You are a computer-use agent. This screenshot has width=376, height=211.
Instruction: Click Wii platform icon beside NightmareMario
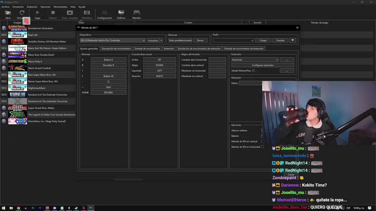point(4,88)
